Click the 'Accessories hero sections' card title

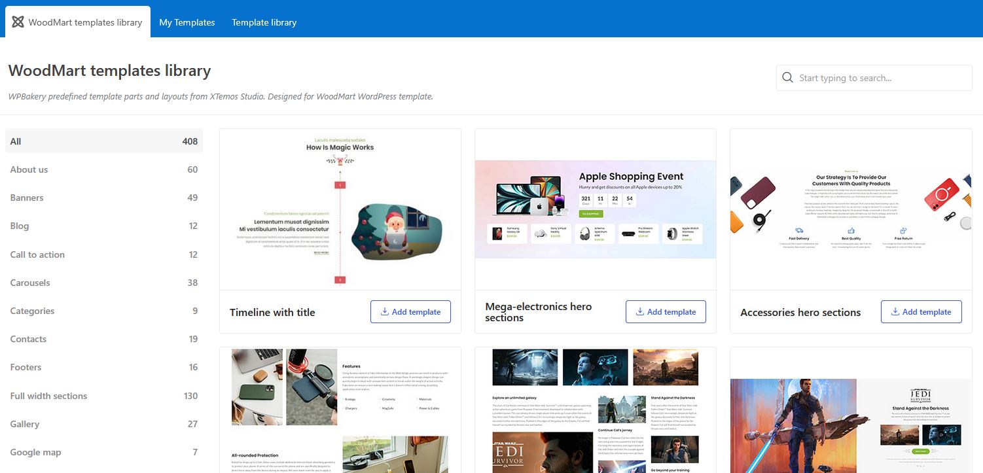point(800,313)
